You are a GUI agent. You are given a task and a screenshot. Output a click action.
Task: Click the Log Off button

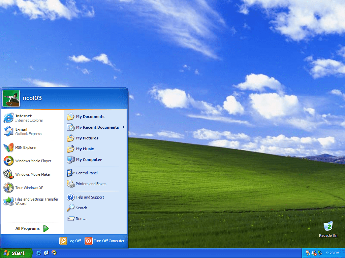pyautogui.click(x=70, y=241)
